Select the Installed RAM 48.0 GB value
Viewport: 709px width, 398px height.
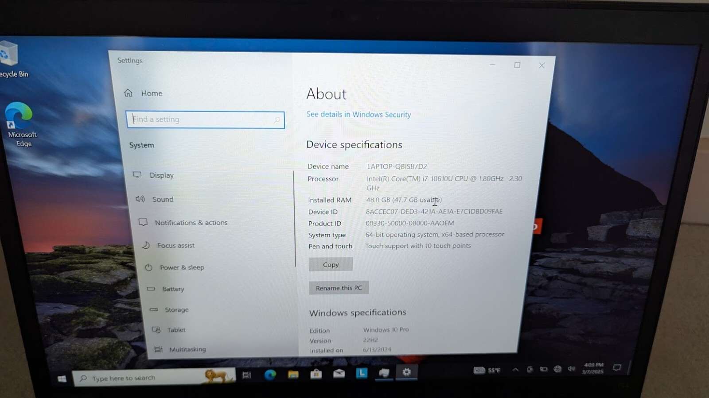click(404, 200)
